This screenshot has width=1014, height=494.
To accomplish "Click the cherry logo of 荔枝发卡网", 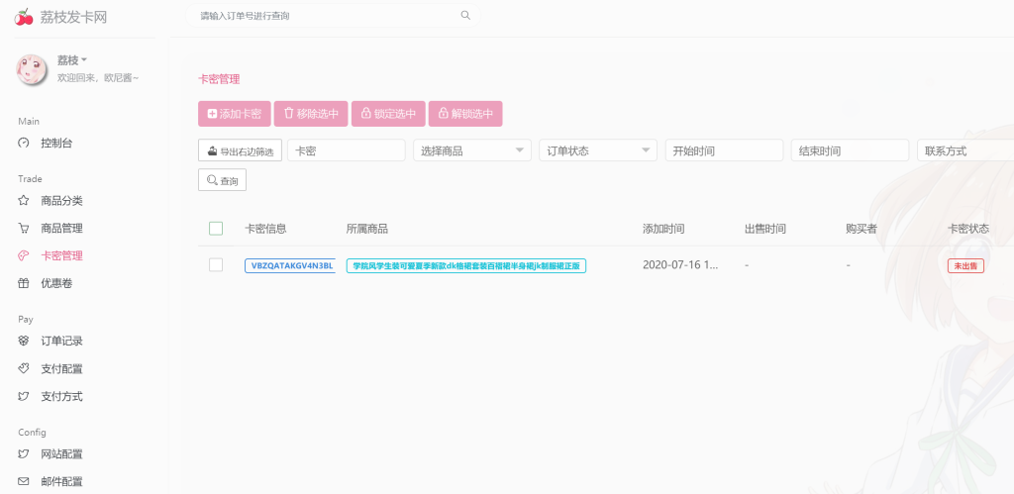I will pyautogui.click(x=24, y=17).
